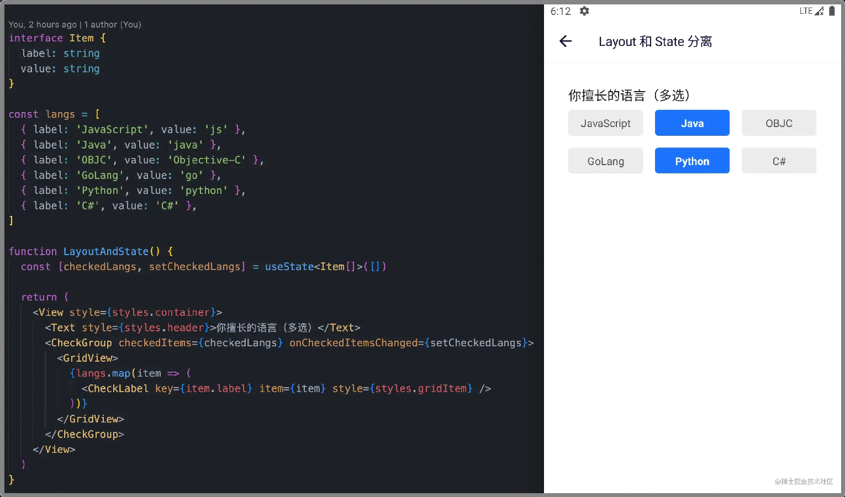The height and width of the screenshot is (497, 845).
Task: Toggle the GoLang option on
Action: coord(605,161)
